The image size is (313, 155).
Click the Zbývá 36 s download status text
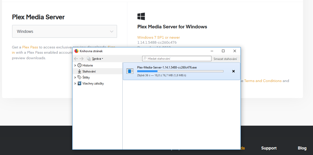pos(162,75)
